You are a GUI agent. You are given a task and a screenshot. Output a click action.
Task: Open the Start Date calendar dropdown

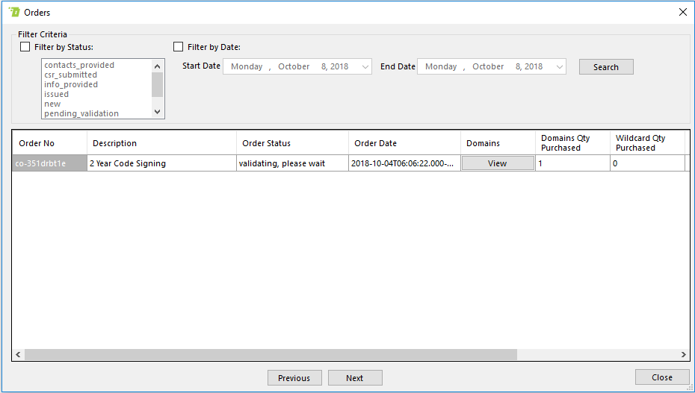click(x=365, y=67)
